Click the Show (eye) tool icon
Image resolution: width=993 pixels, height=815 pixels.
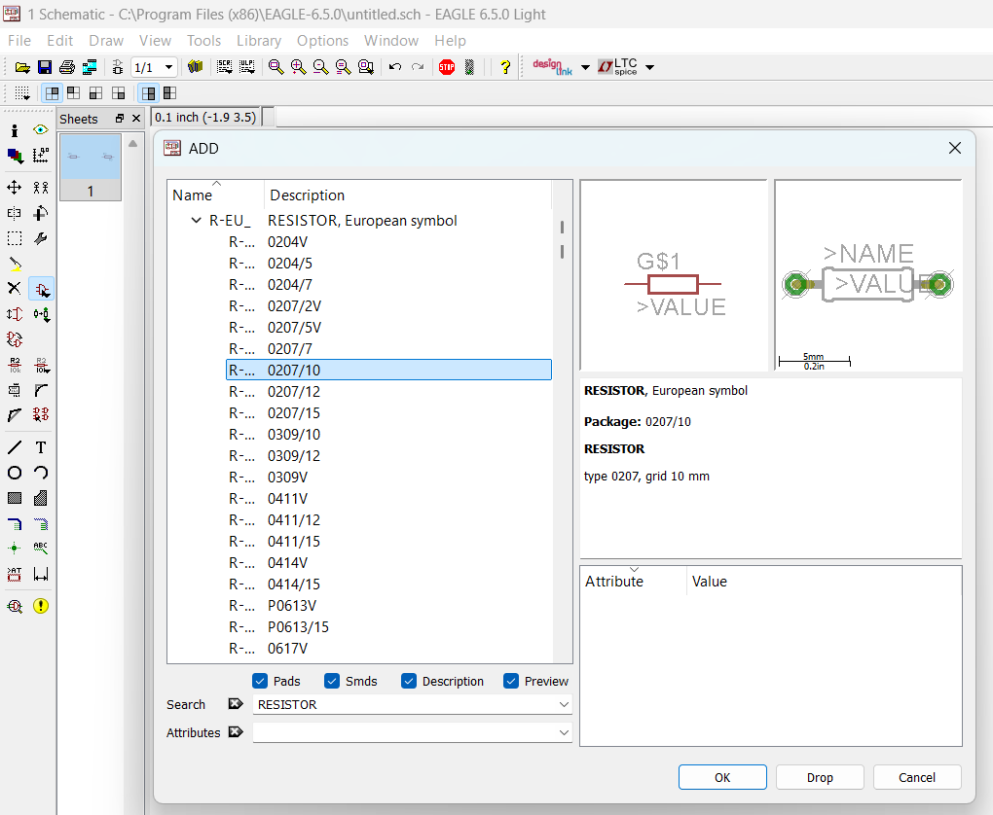tap(41, 129)
